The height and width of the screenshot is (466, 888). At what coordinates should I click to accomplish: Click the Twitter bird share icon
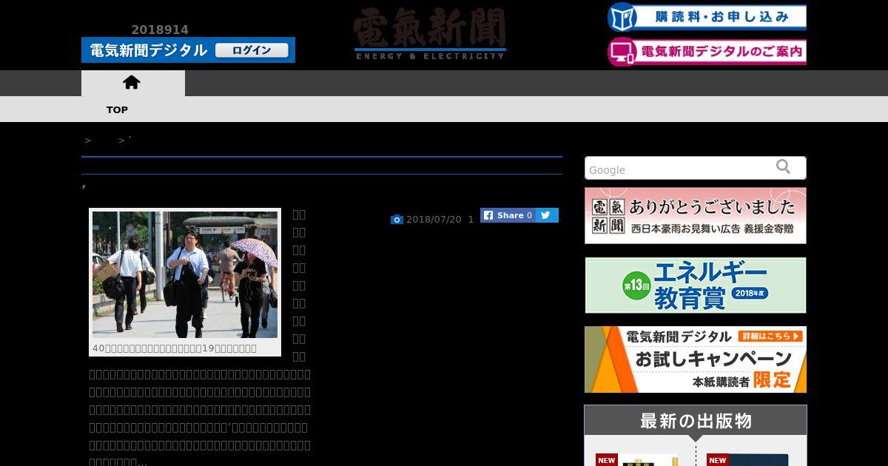click(x=547, y=215)
